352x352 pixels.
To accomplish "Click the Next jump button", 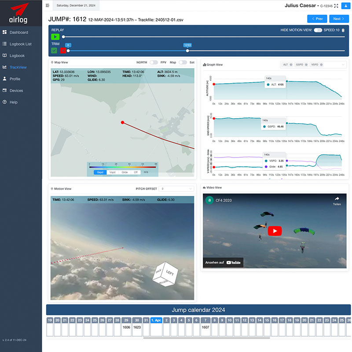I will (x=339, y=19).
